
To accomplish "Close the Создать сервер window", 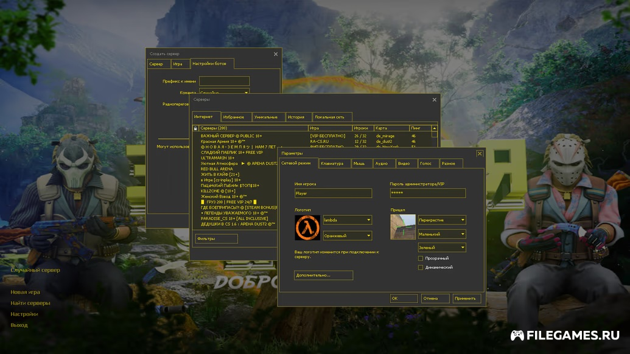I will point(276,54).
